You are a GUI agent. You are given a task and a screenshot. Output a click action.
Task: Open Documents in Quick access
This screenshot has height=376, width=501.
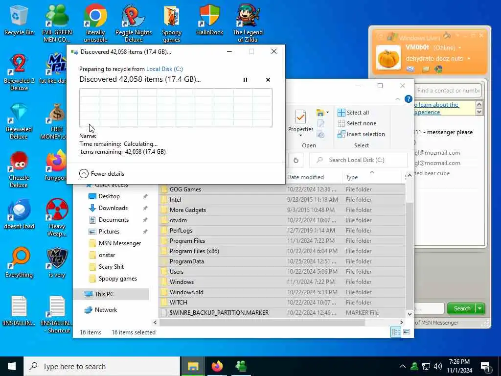coord(114,220)
